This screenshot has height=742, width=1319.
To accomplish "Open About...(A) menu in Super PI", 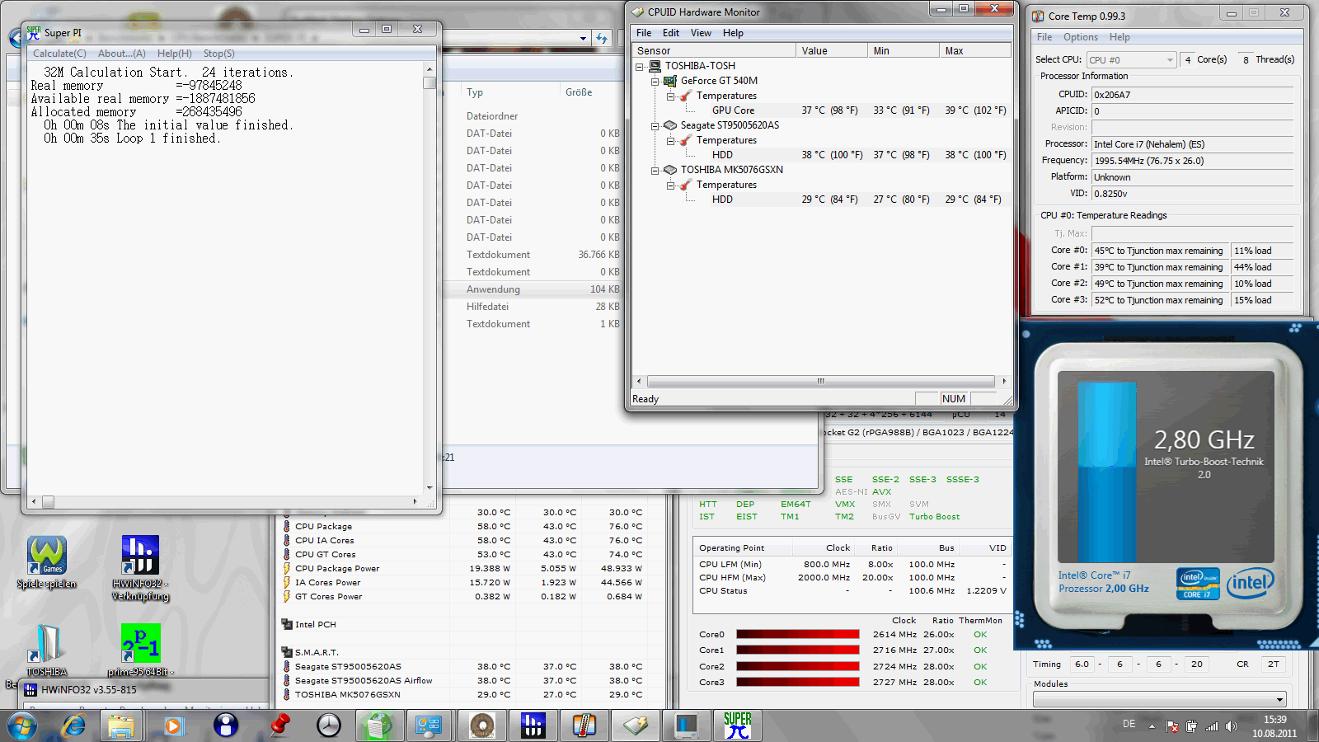I will 122,54.
